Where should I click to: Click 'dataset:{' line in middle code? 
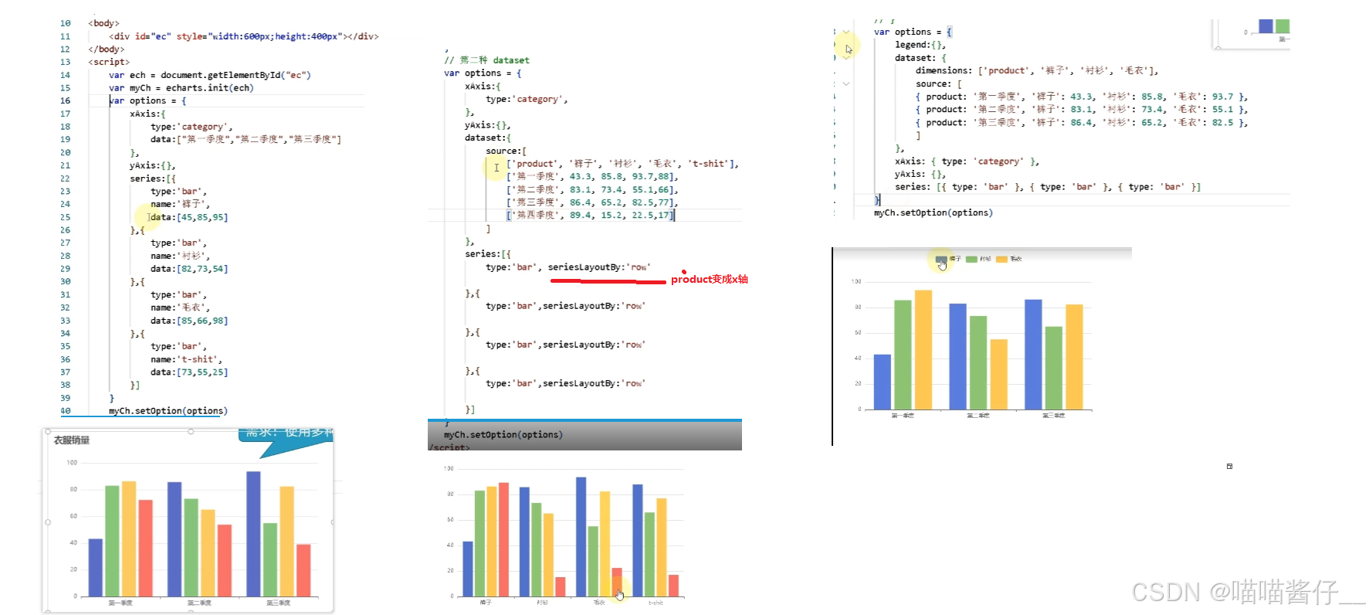pos(488,138)
